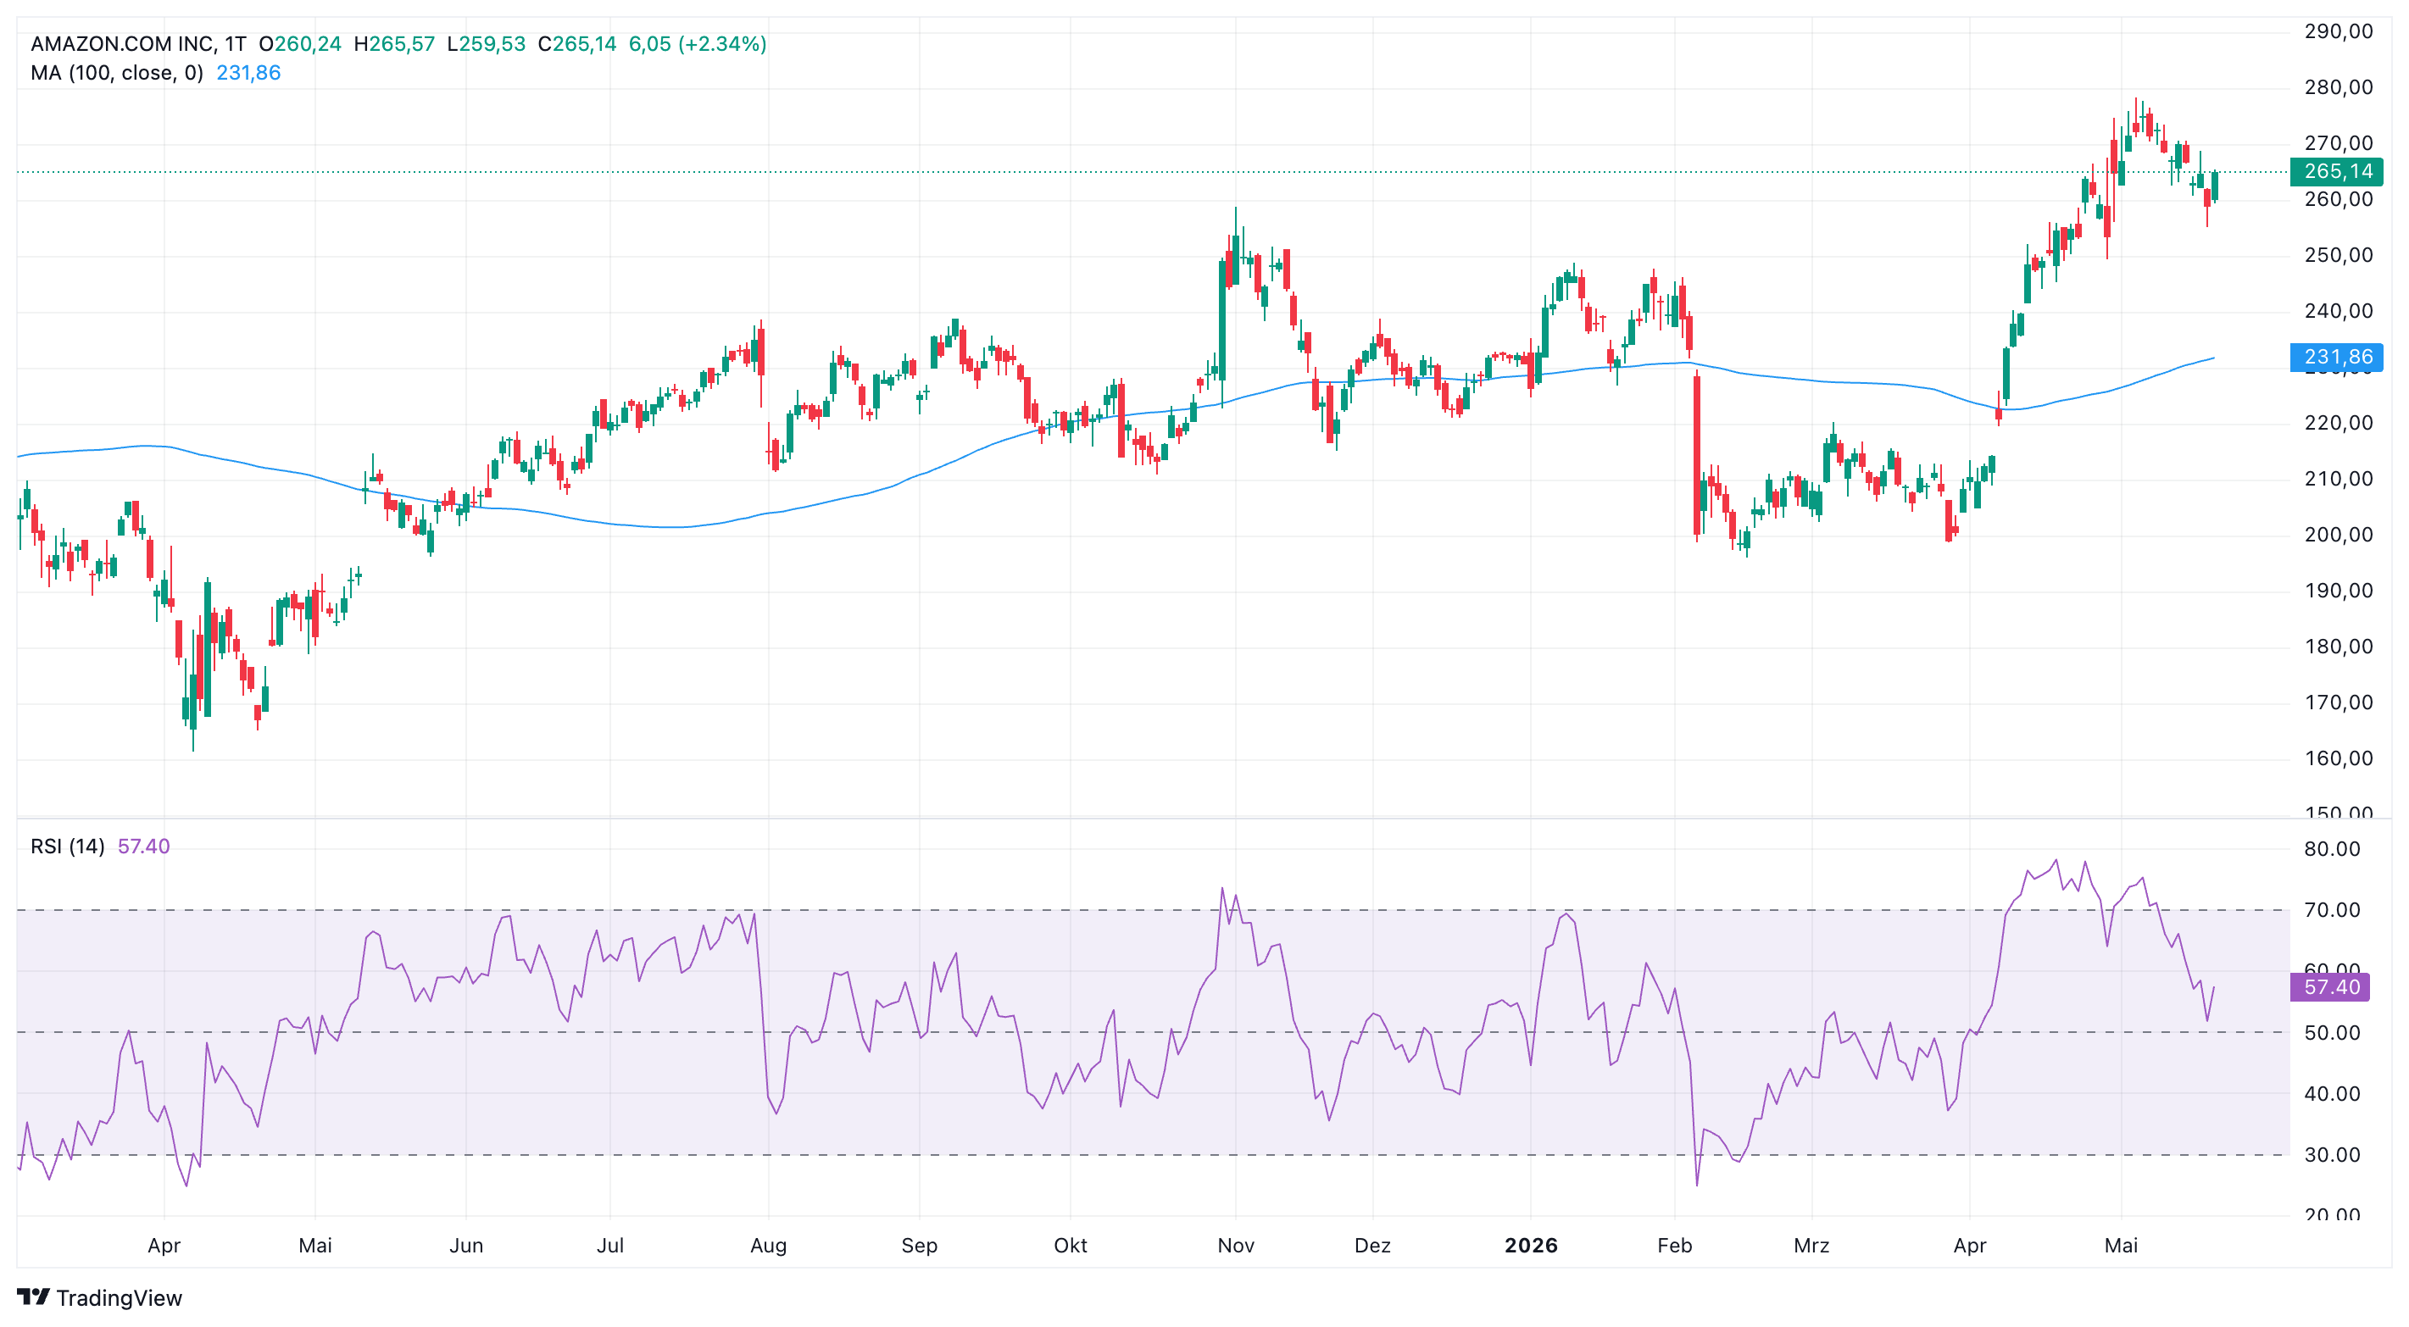The width and height of the screenshot is (2409, 1327).
Task: Click the 170,00 price axis label
Action: coord(2338,702)
